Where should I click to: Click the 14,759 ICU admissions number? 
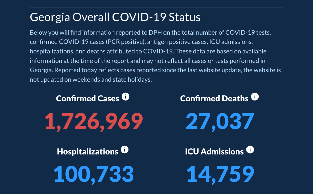[x=220, y=174]
